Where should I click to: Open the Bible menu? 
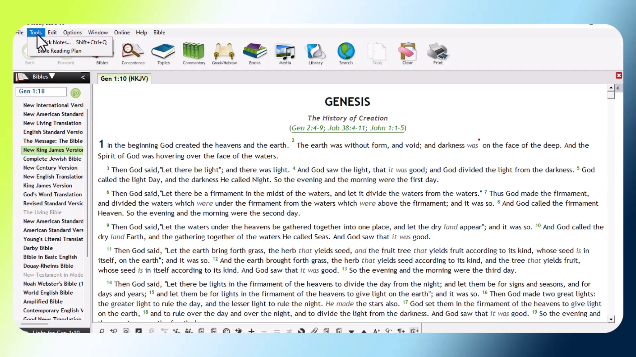point(159,32)
